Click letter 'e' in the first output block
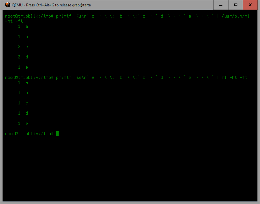Viewport: 260px width, 204px height. click(27, 67)
